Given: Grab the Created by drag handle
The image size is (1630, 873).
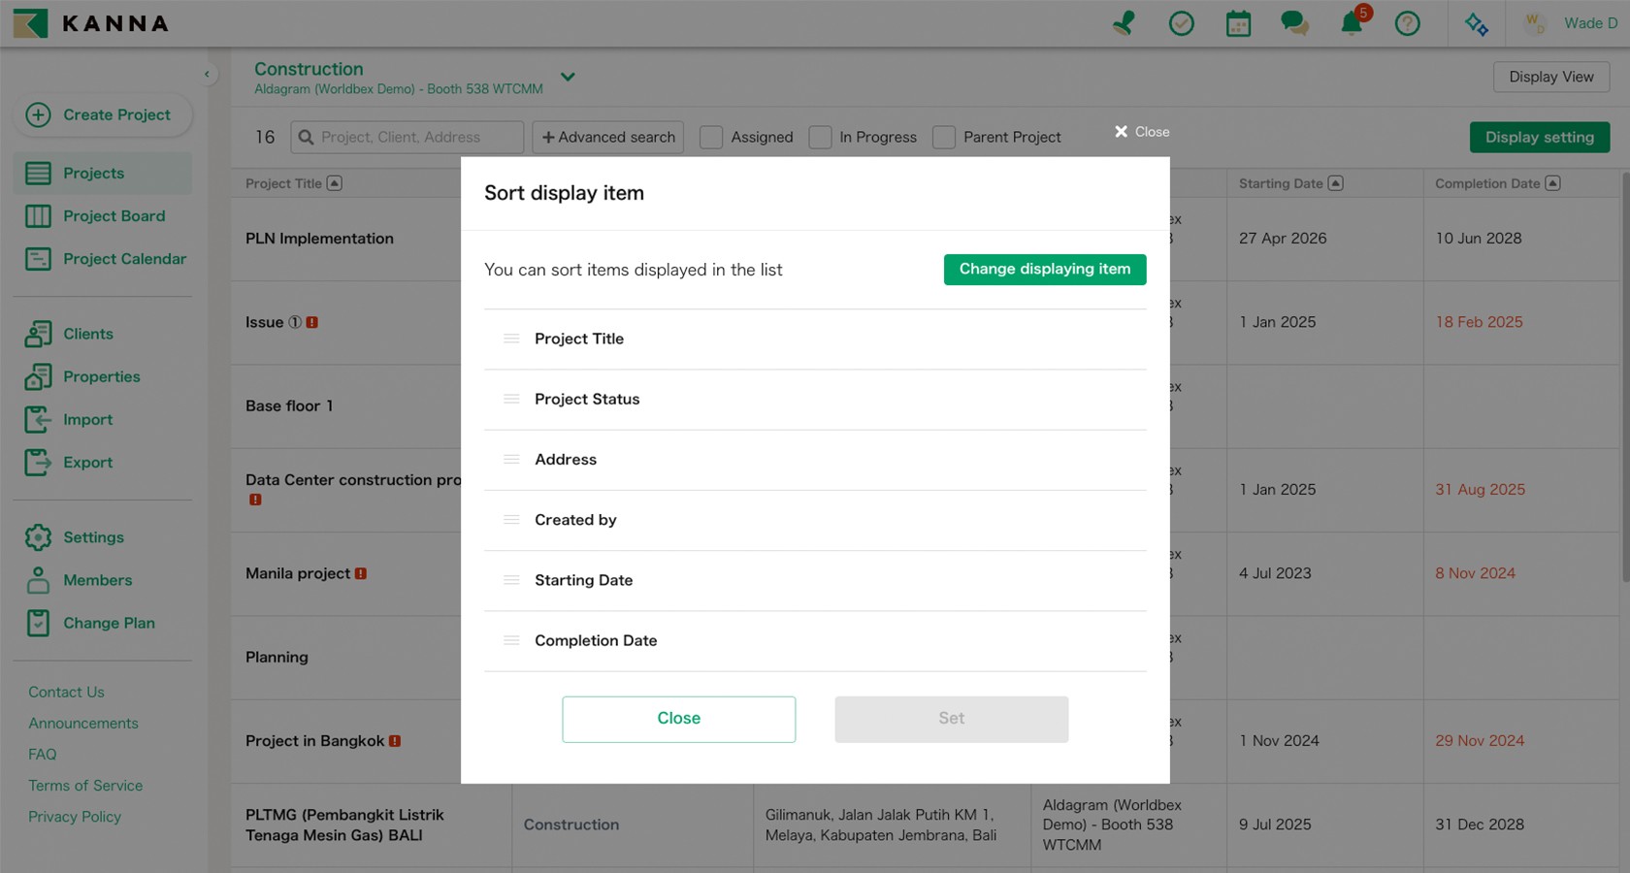Looking at the screenshot, I should [x=511, y=519].
